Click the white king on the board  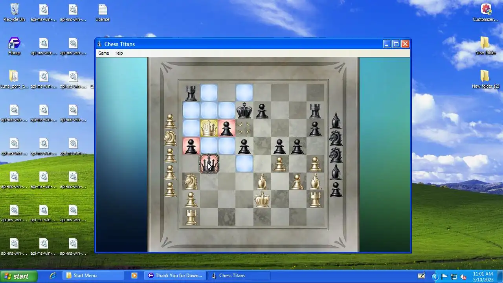262,199
